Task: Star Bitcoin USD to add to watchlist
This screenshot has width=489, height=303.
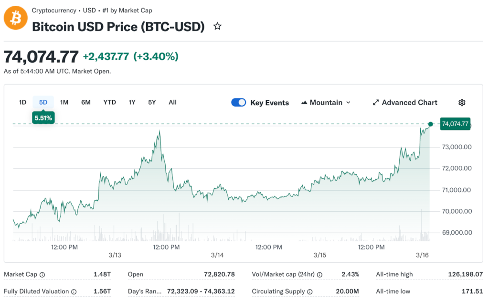Action: click(x=217, y=26)
